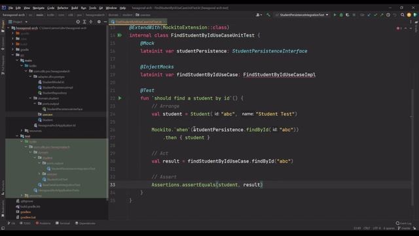419x236 pixels.
Task: Click the Git branch widget in the status bar
Action: pyautogui.click(x=404, y=228)
